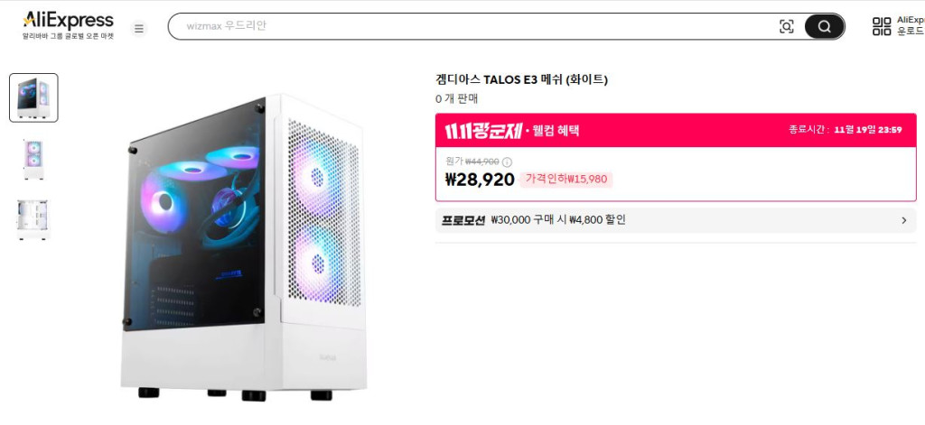Click the 프로모션 label

(463, 220)
